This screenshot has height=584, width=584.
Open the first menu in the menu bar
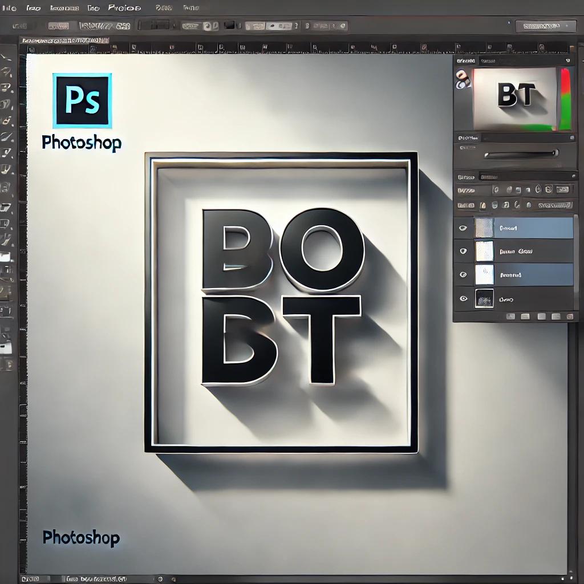(x=9, y=8)
